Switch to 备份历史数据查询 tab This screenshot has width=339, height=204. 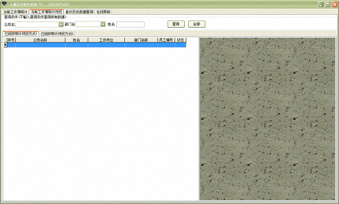coord(79,12)
